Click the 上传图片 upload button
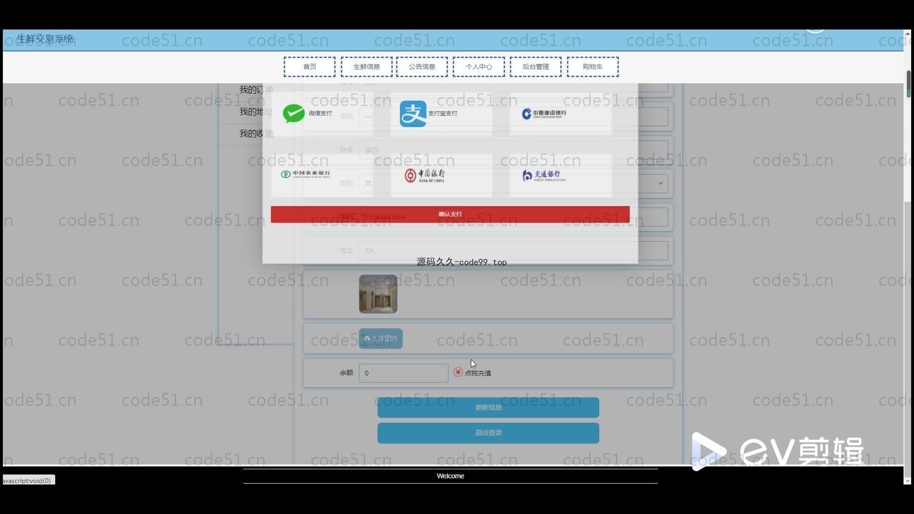The image size is (914, 514). pyautogui.click(x=381, y=338)
